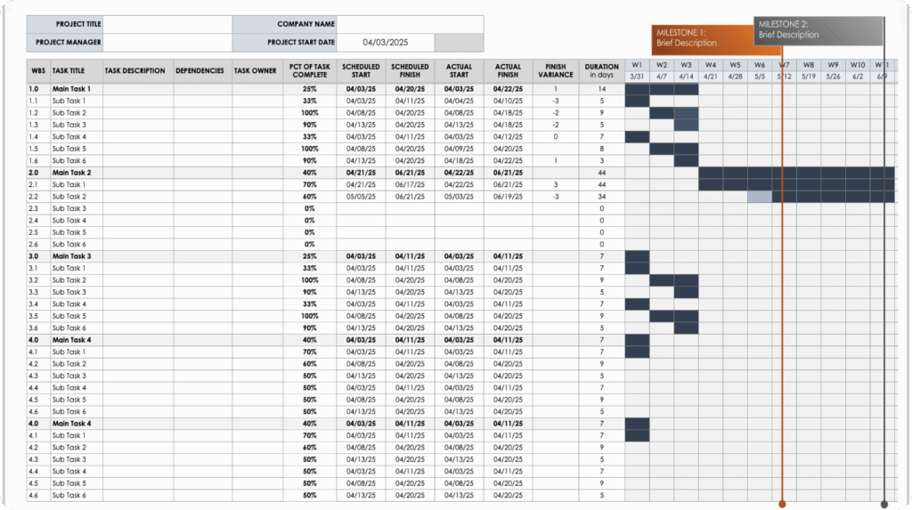Click the ACTUAL FINISH column header

(508, 71)
